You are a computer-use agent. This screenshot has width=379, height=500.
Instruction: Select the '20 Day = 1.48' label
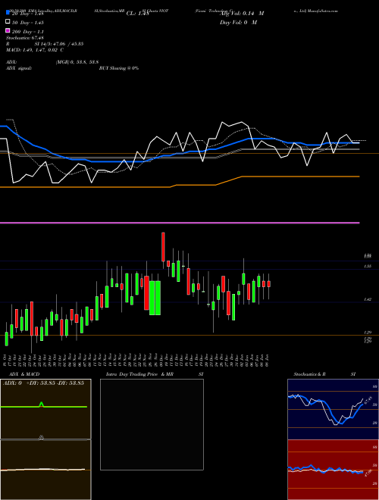tap(27, 14)
